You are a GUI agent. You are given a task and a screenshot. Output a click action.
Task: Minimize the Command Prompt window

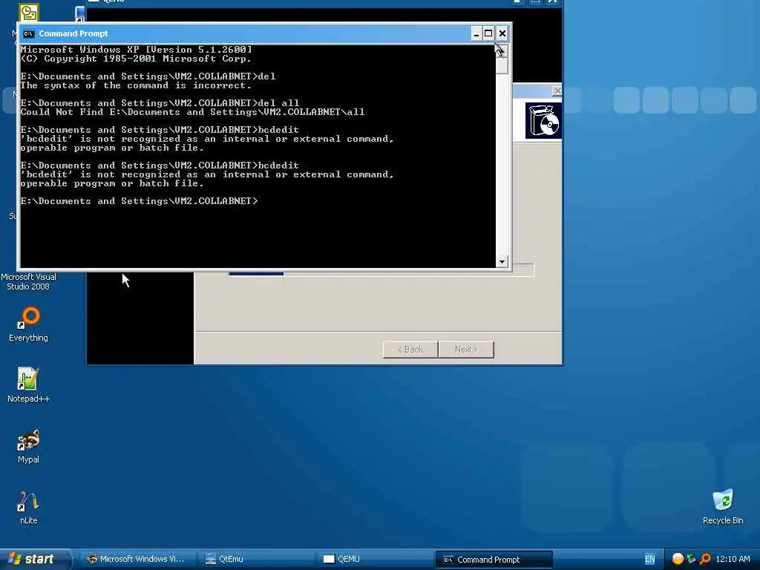pos(476,33)
